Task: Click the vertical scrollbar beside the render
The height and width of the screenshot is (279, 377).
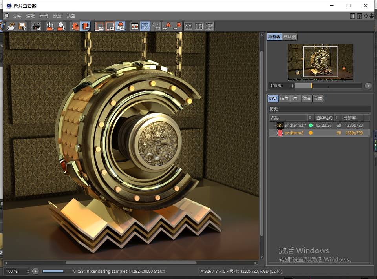Action: tap(262, 143)
